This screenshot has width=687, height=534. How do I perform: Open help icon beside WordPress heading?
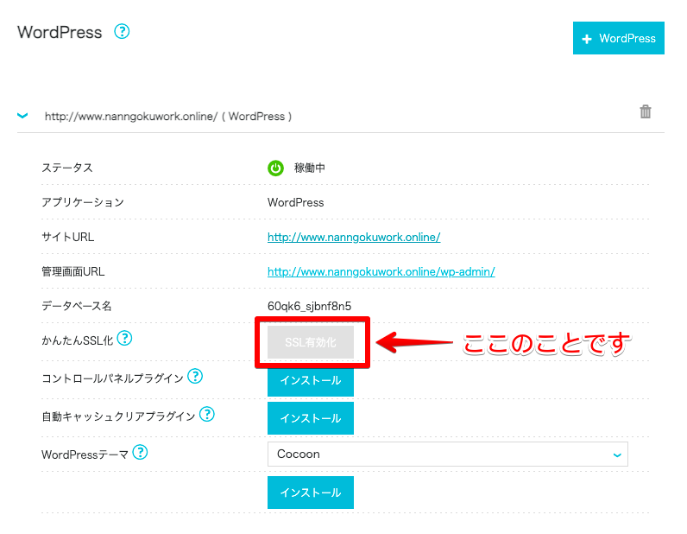(122, 32)
